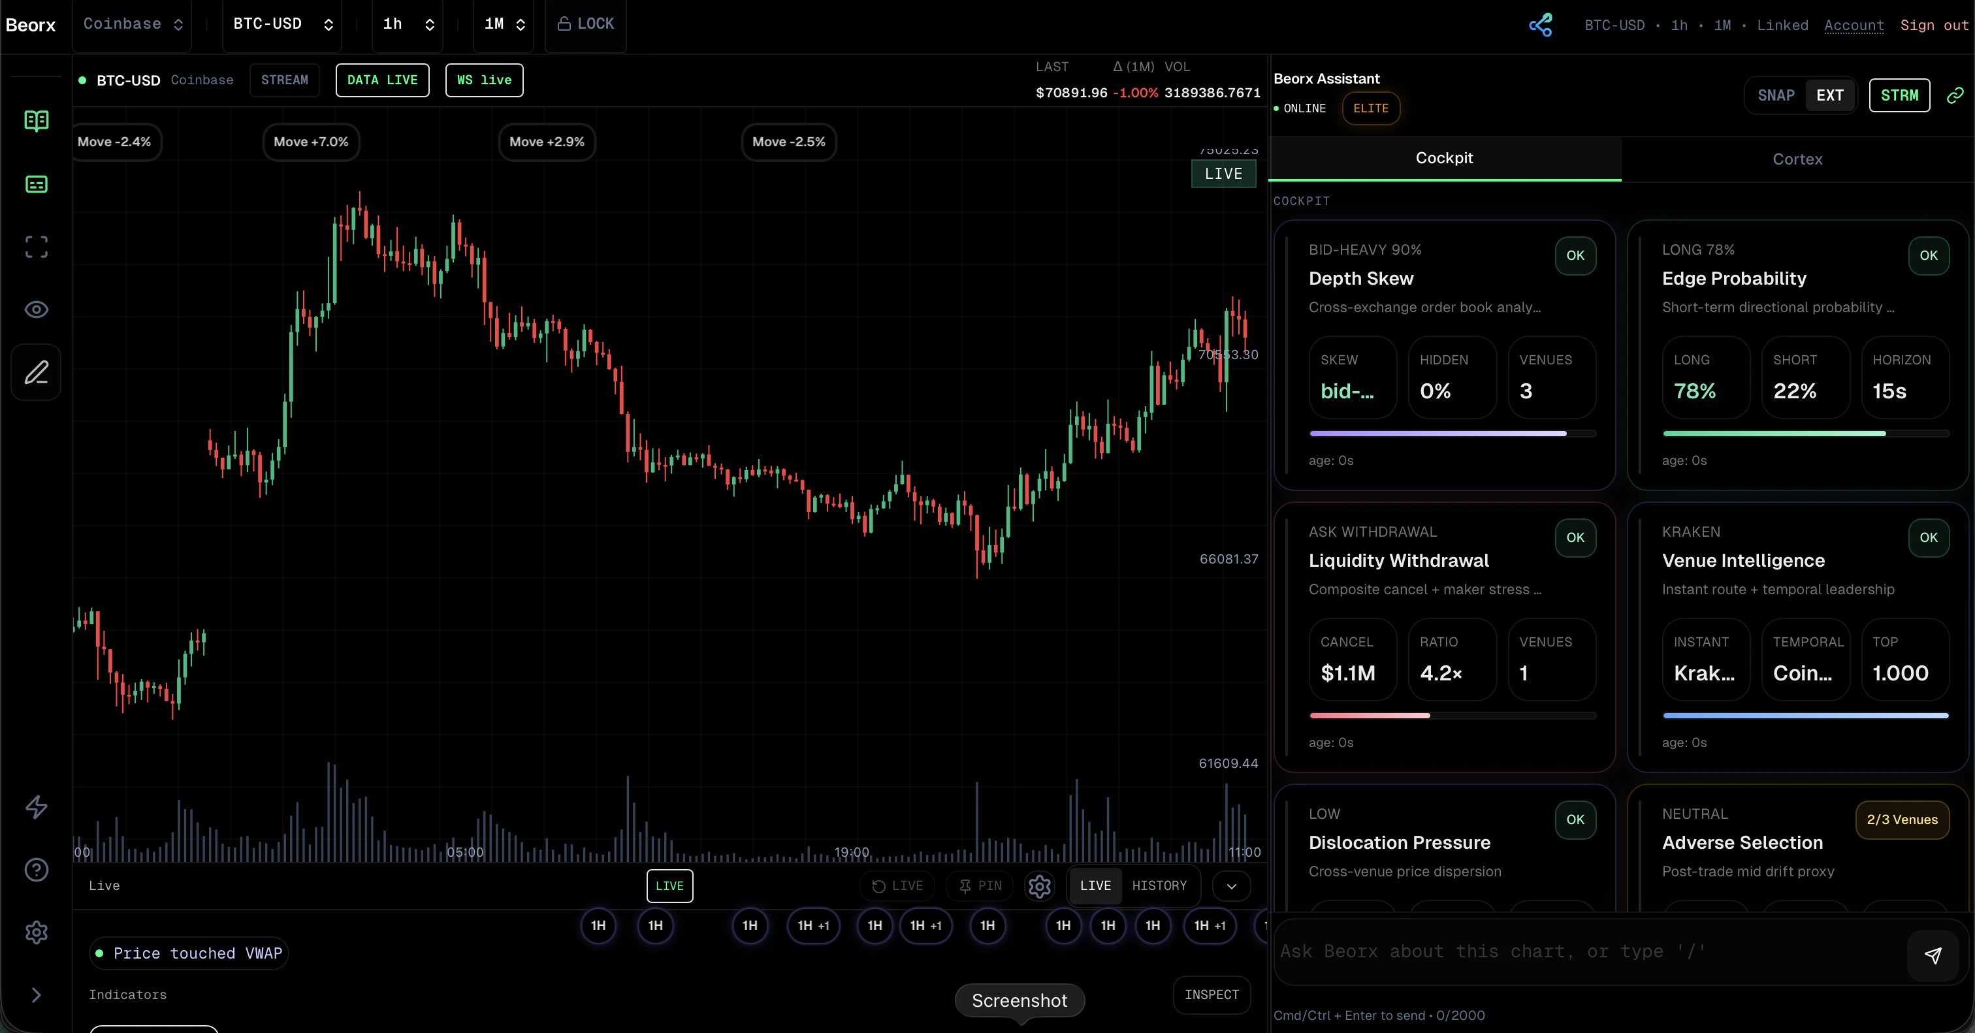Image resolution: width=1975 pixels, height=1033 pixels.
Task: Select the pencil drawing tool
Action: click(x=36, y=372)
